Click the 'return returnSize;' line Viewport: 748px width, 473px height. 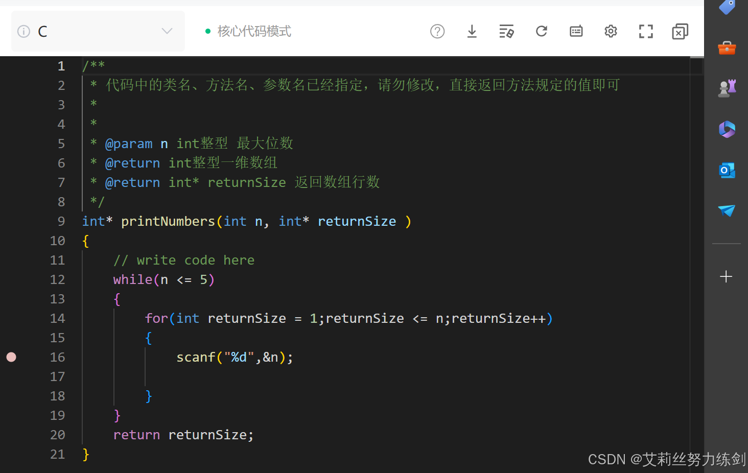click(183, 435)
